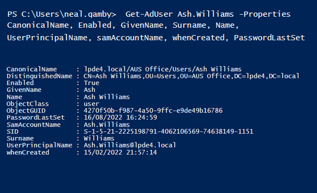Click the DistinguishedName property label

pos(39,76)
